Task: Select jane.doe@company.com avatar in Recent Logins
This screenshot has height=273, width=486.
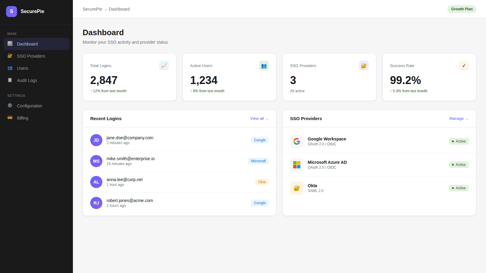Action: click(x=96, y=140)
